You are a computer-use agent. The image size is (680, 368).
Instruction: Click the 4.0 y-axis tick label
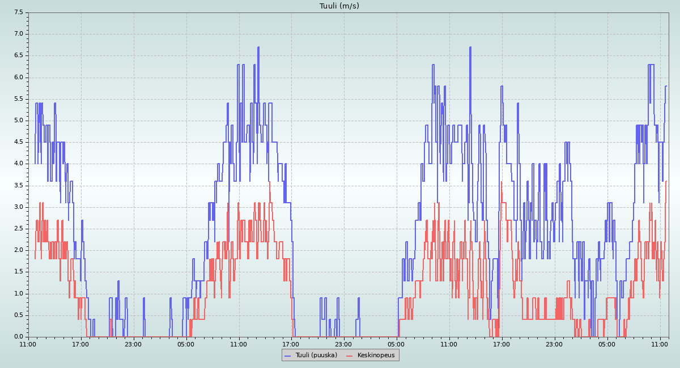[18, 164]
